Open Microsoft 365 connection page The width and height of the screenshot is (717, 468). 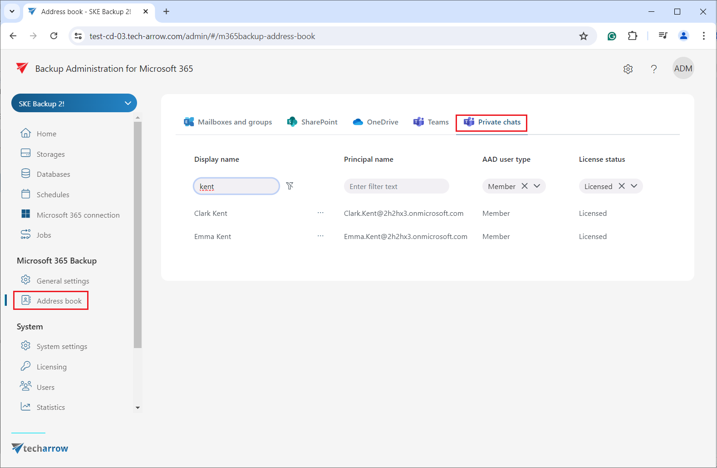pyautogui.click(x=78, y=215)
